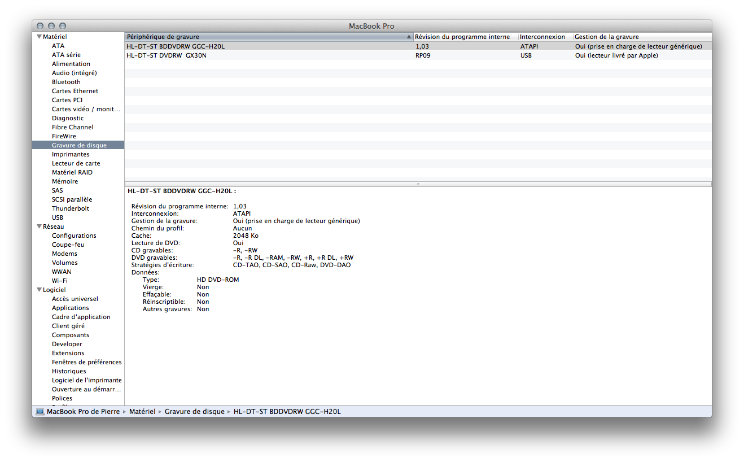
Task: Collapse the Logiciel section triangle
Action: coord(39,290)
